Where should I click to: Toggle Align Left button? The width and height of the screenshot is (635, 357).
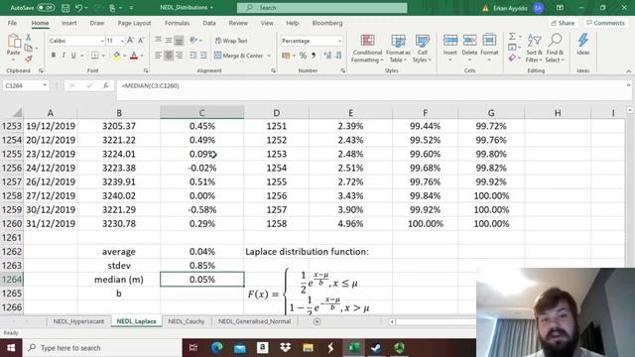[x=159, y=56]
